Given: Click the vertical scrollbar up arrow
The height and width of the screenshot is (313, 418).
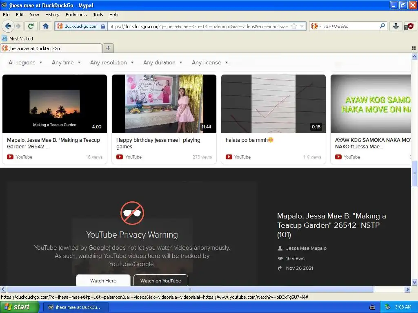Looking at the screenshot, I should 414,56.
